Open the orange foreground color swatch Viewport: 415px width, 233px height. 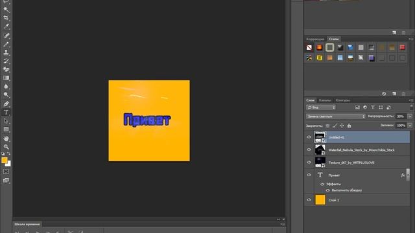(5, 160)
